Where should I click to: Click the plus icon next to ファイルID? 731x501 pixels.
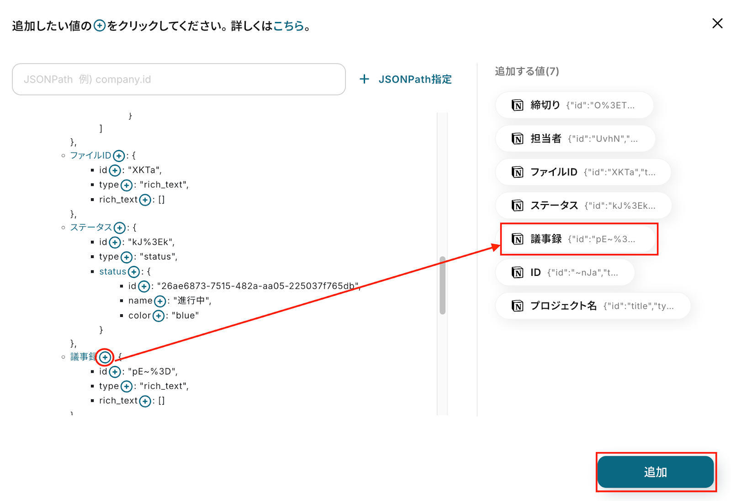(x=119, y=156)
